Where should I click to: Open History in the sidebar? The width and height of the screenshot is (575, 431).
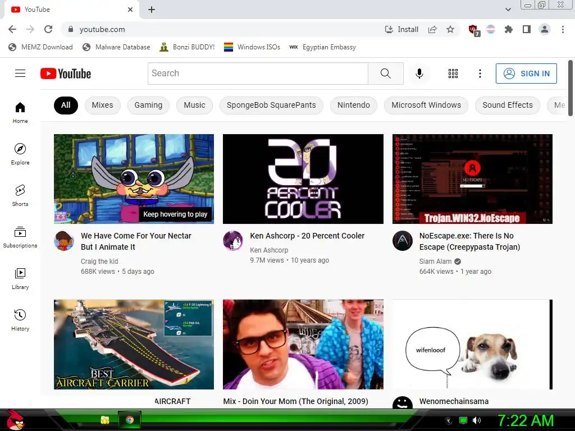point(20,320)
